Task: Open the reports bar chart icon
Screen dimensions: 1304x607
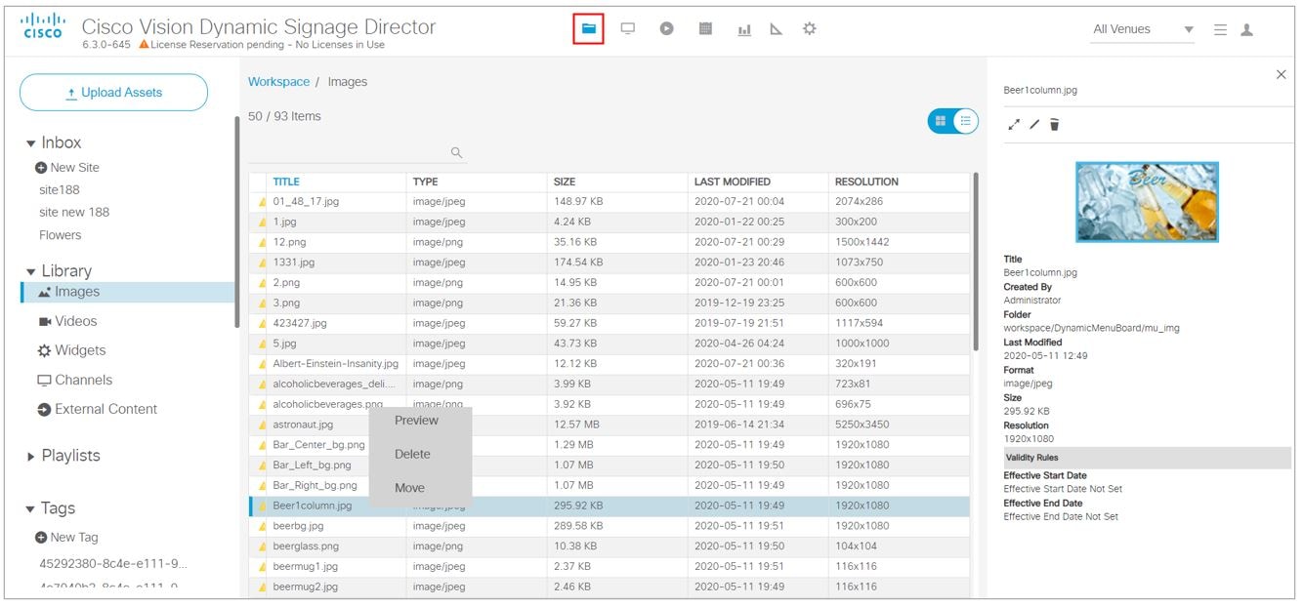Action: [x=744, y=30]
